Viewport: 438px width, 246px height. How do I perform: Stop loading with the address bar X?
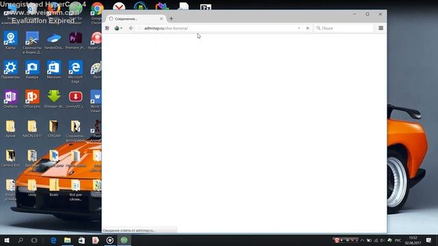307,28
